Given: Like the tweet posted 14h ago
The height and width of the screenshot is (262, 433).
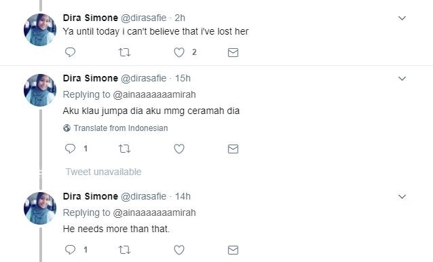Looking at the screenshot, I should 179,250.
